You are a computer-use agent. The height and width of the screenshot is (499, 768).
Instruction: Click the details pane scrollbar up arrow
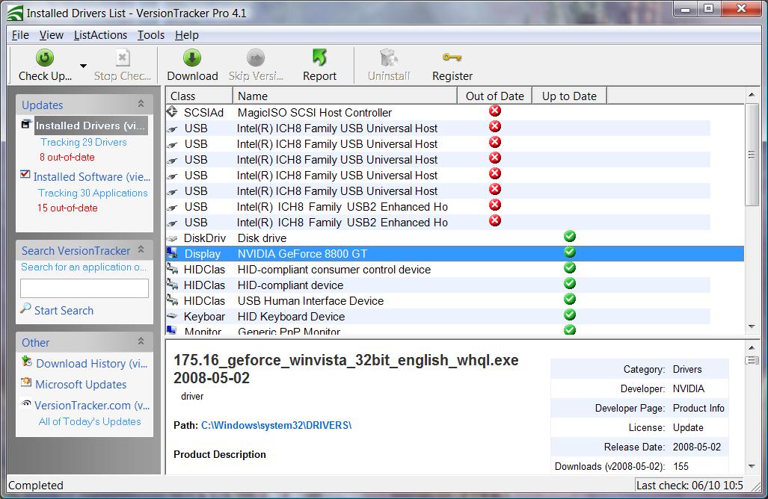752,347
